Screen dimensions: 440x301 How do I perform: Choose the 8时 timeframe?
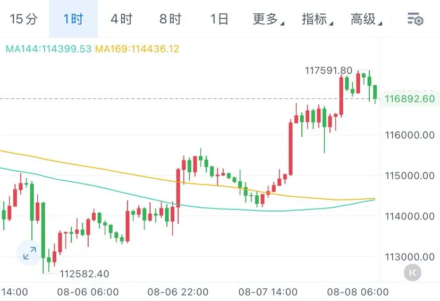point(171,19)
